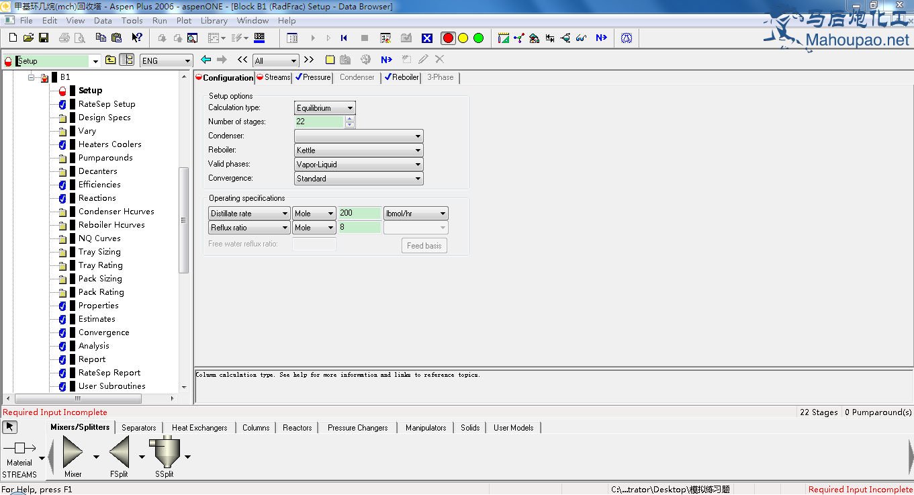This screenshot has height=495, width=914.
Task: Open the Reflux ratio specification dropdown
Action: point(285,228)
